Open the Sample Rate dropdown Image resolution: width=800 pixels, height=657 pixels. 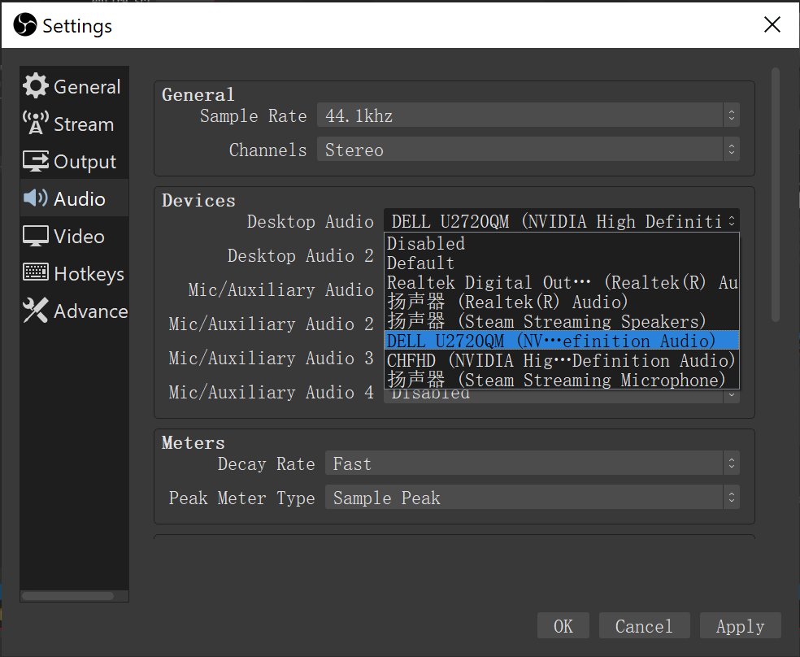[x=528, y=115]
